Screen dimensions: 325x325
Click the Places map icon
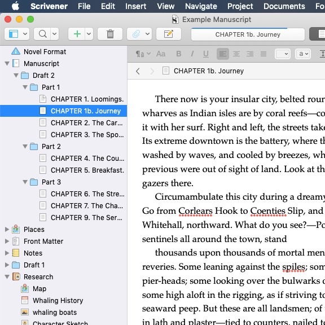16,229
